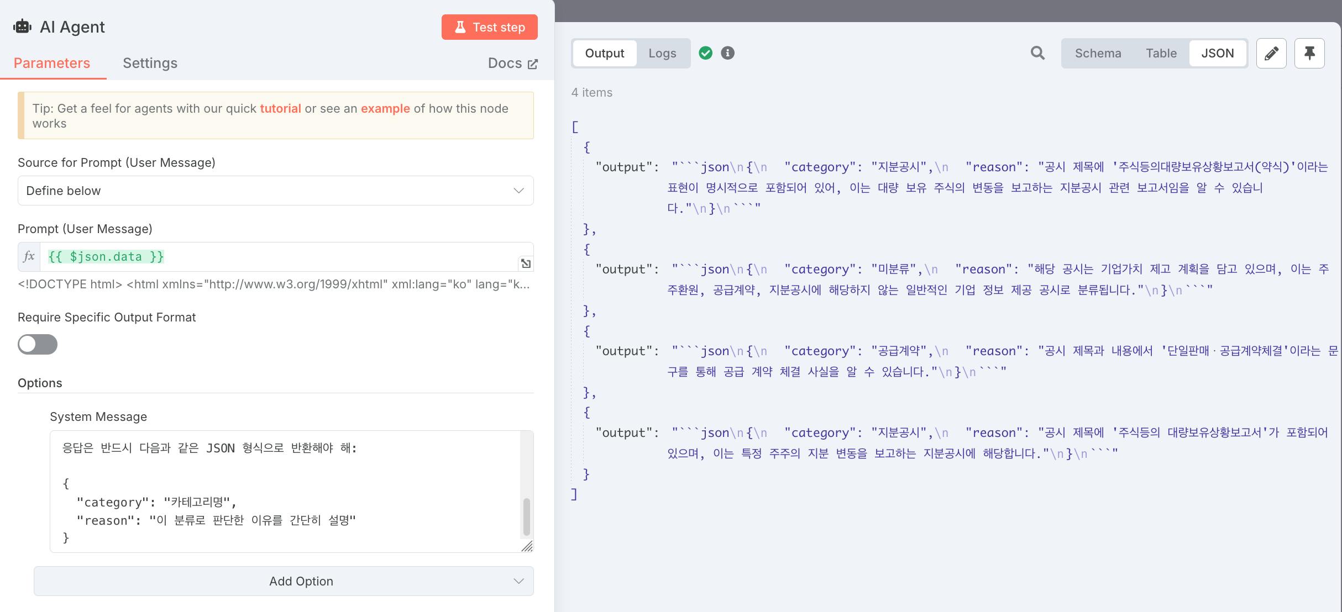1342x612 pixels.
Task: Open the expanded expression editor icon
Action: click(x=526, y=263)
